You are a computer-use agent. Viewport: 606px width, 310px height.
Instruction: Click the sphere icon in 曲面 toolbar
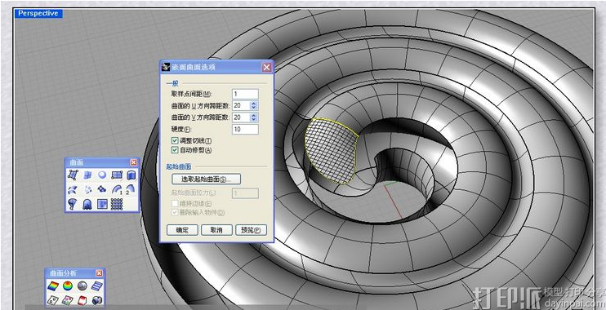tap(102, 175)
